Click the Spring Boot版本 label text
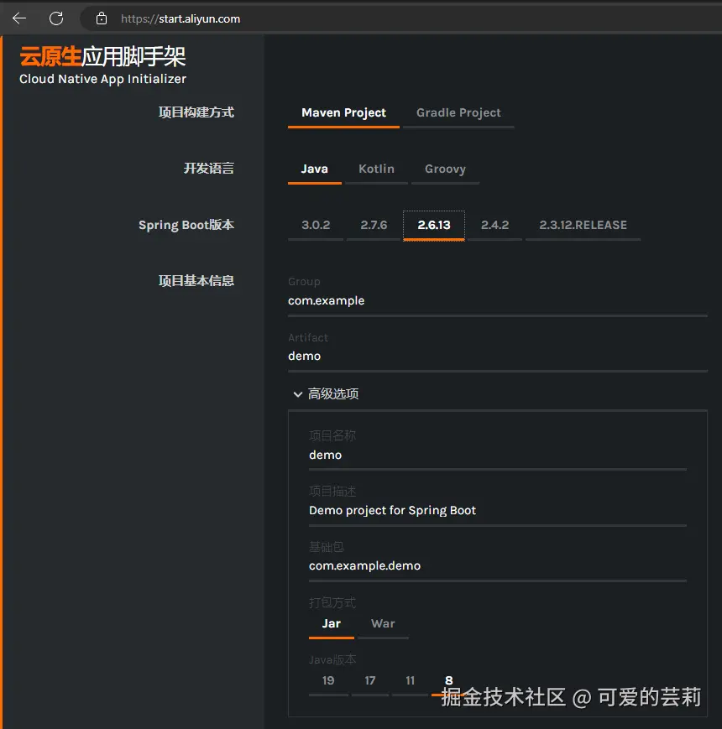This screenshot has width=722, height=729. click(x=186, y=225)
